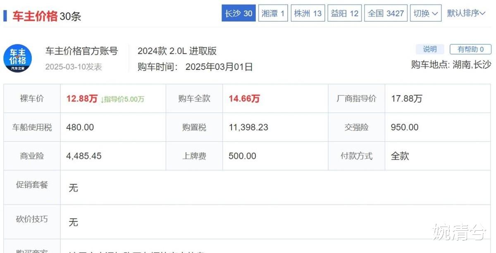Screen dimensions: 496x253
Task: Click the 2024款 2.0L 进取版 model link
Action: 177,51
